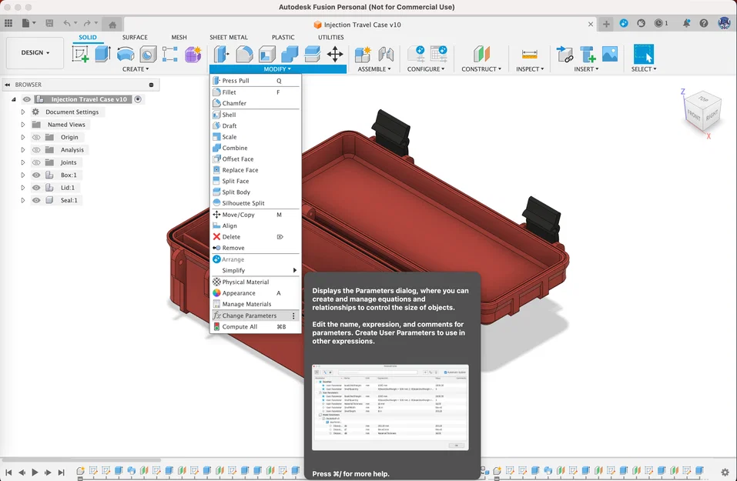Screen dimensions: 737x481
Task: Toggle visibility of Injection Travel Case root
Action: point(27,99)
